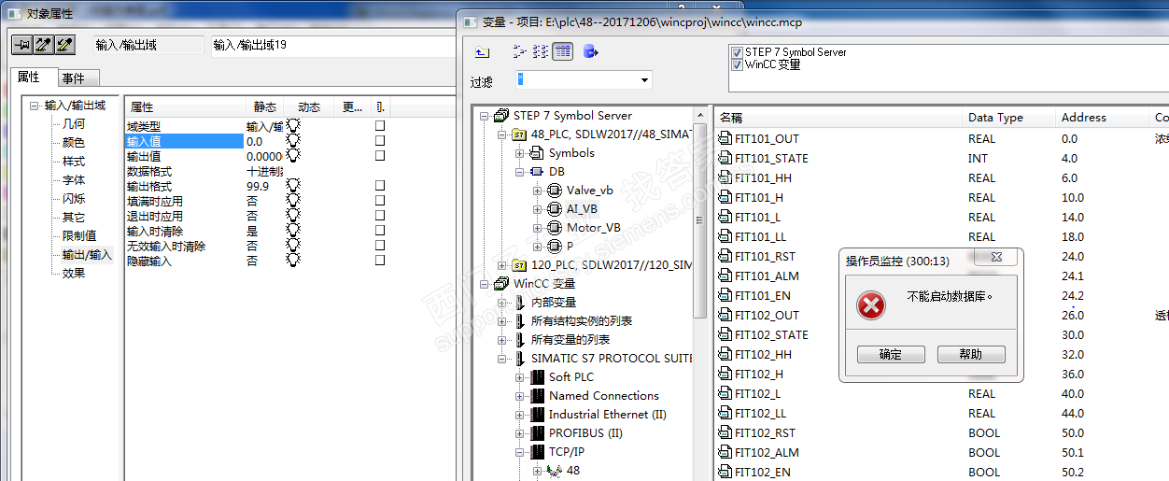The image size is (1169, 481).
Task: Toggle the indirect checkbox for 输出格式
Action: (380, 186)
